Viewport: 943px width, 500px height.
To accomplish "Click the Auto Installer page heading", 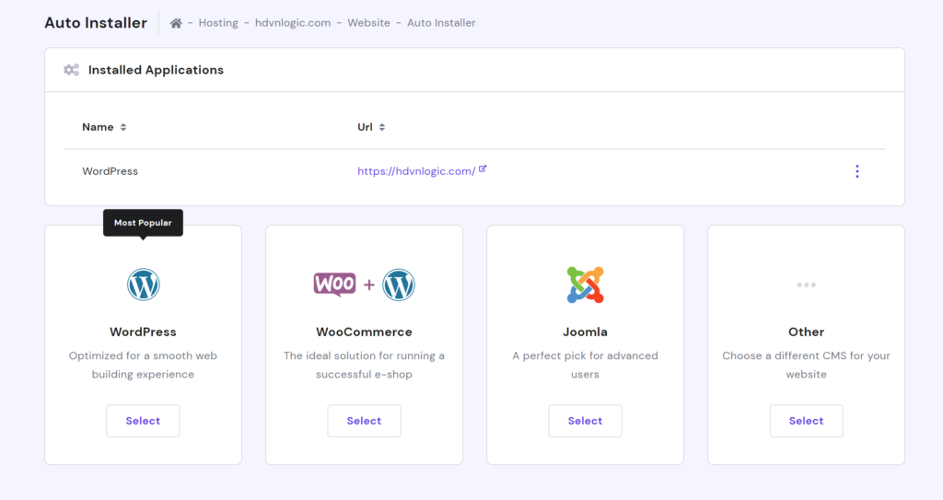I will [x=96, y=23].
